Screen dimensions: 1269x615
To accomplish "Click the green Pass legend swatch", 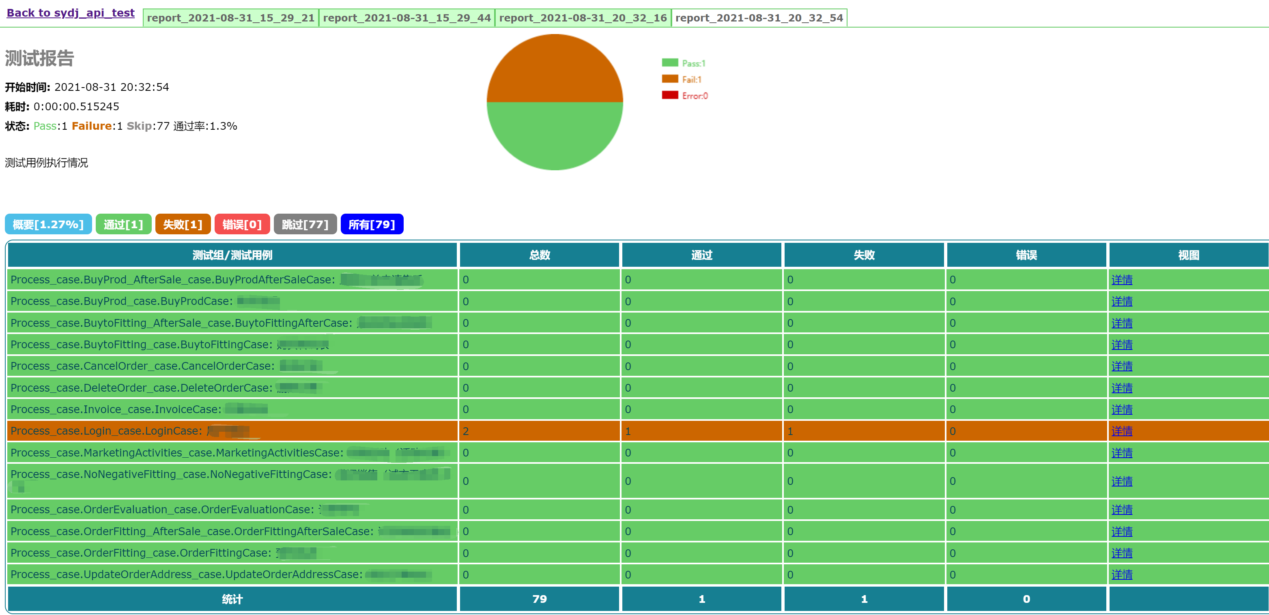I will click(669, 63).
